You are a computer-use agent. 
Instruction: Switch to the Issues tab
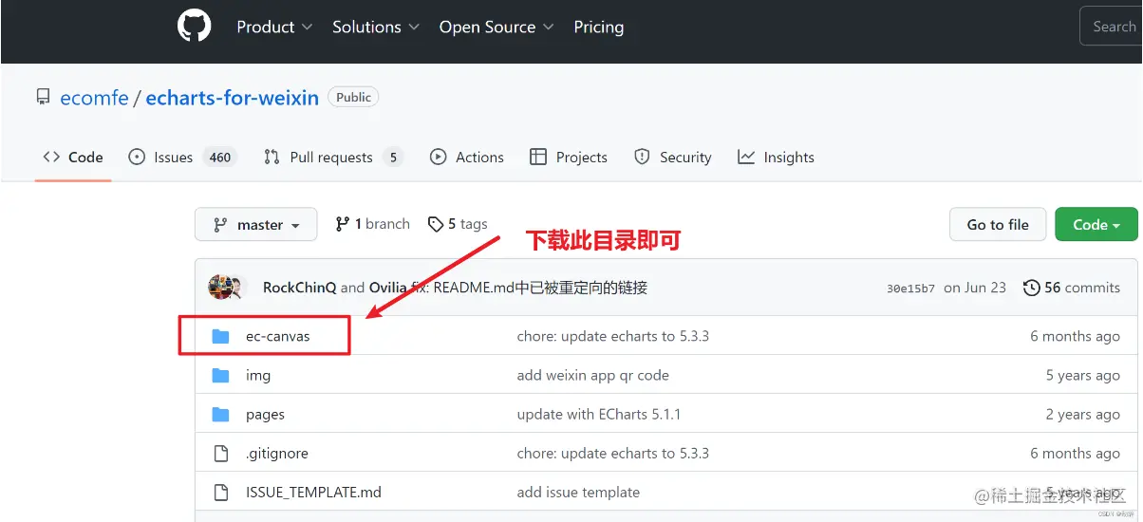click(181, 157)
